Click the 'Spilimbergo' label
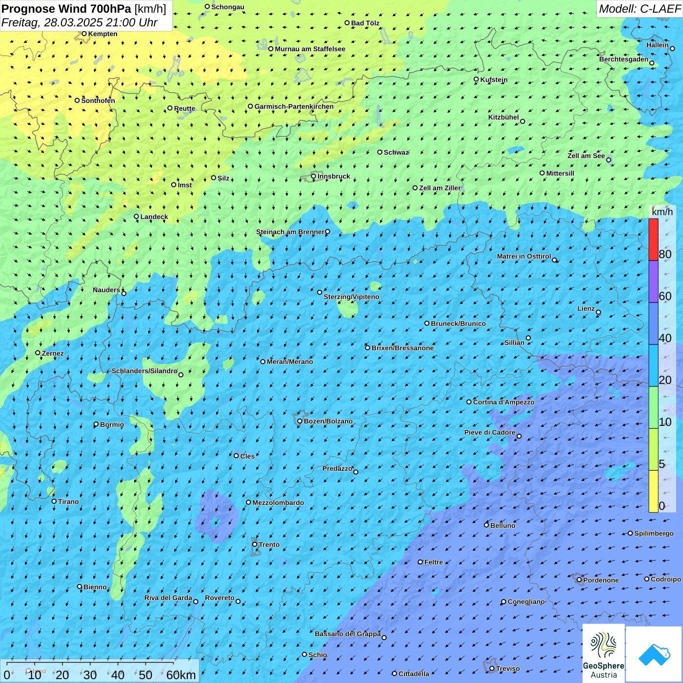Screen dimensions: 683x683 point(654,533)
